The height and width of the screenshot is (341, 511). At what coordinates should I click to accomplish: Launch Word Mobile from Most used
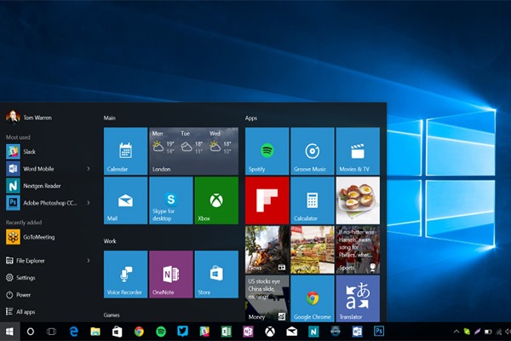click(x=30, y=169)
